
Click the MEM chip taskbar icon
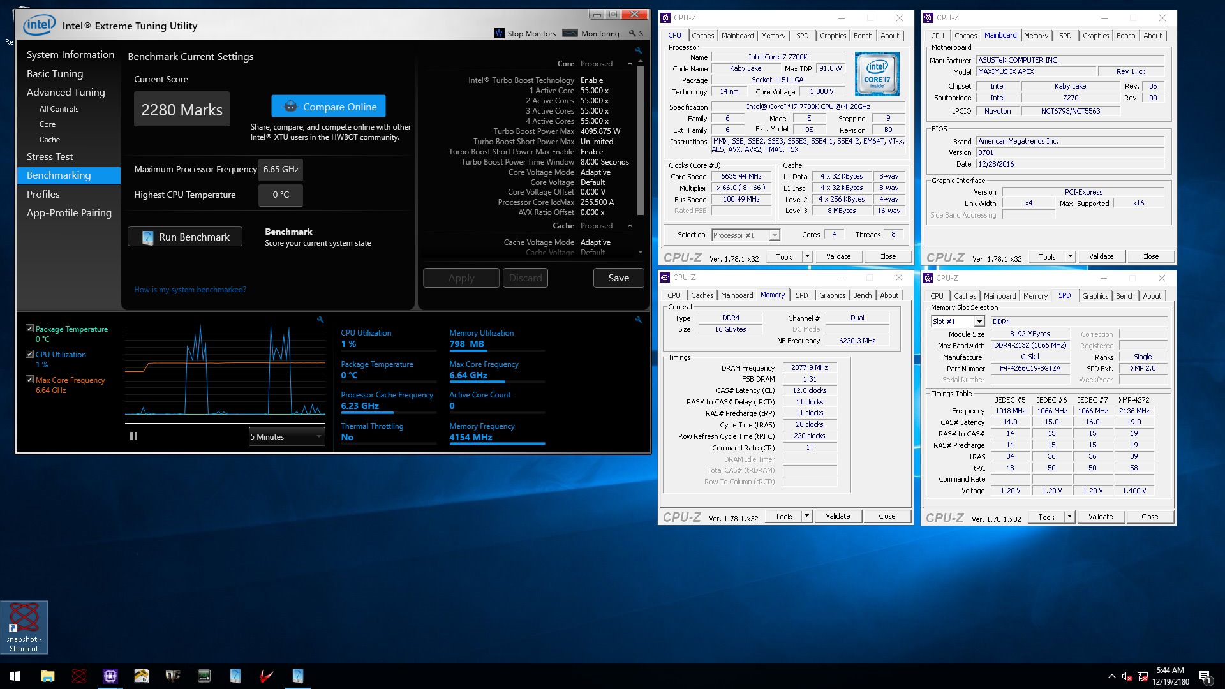pyautogui.click(x=204, y=676)
